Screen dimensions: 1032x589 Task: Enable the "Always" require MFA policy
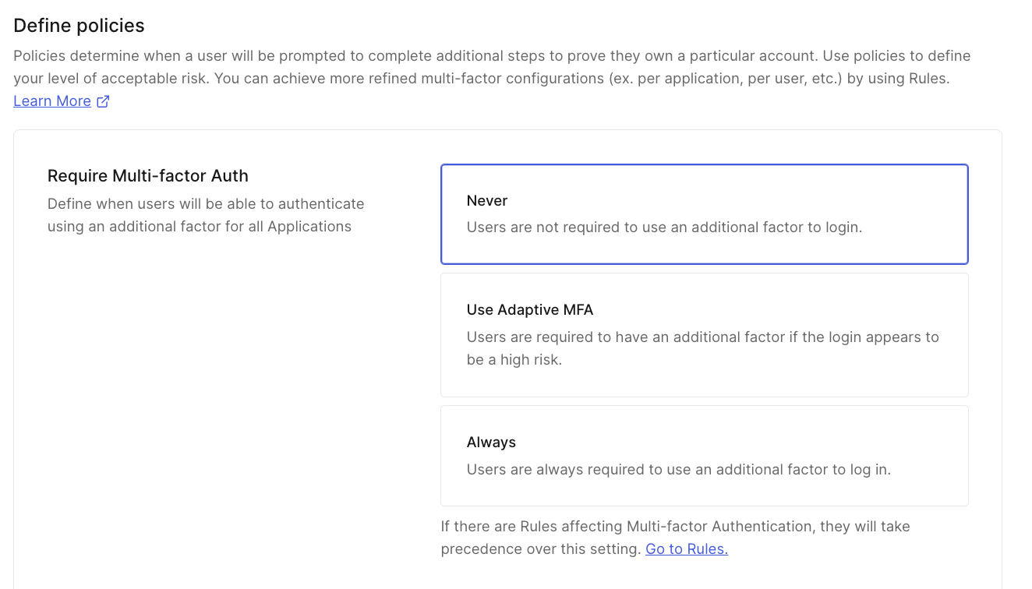(704, 455)
